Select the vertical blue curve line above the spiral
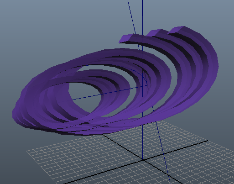 click(142, 18)
